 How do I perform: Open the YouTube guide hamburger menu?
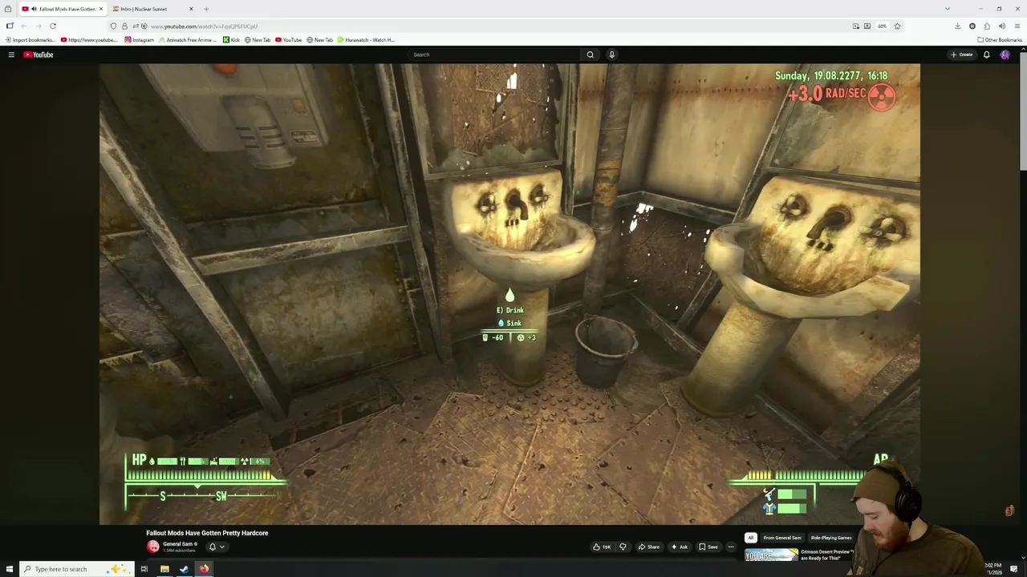(x=11, y=54)
